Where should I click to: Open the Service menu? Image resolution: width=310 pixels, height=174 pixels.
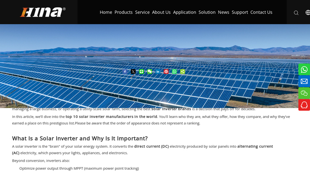pos(142,12)
